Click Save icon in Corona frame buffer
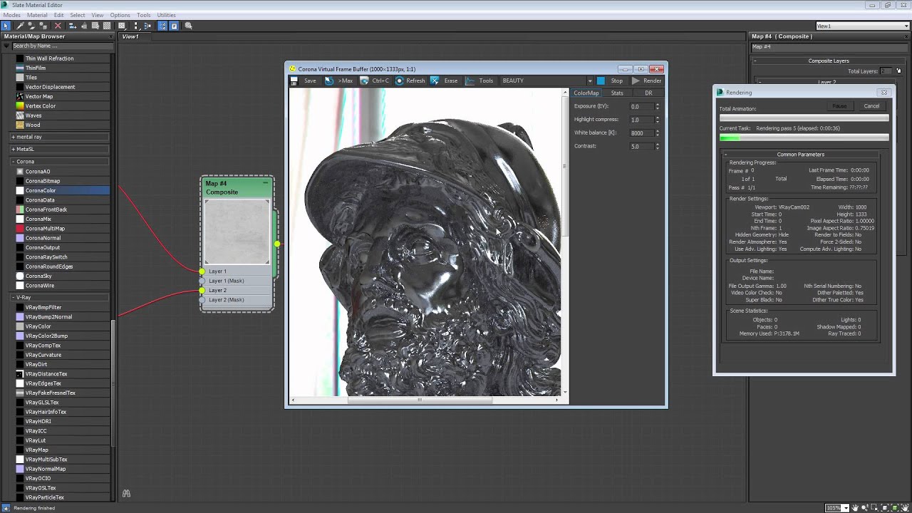The width and height of the screenshot is (912, 513). click(x=294, y=81)
